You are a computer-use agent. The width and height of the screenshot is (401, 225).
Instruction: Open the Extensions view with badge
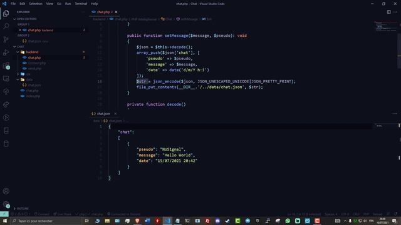6,66
